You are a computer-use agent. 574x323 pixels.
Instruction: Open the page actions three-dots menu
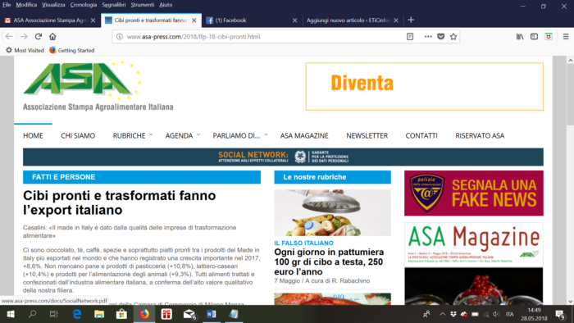(428, 37)
